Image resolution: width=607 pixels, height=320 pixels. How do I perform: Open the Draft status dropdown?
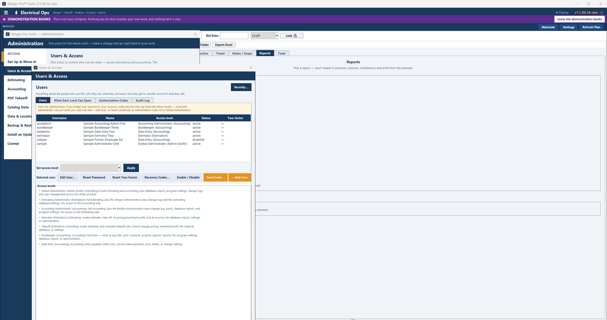tap(277, 36)
